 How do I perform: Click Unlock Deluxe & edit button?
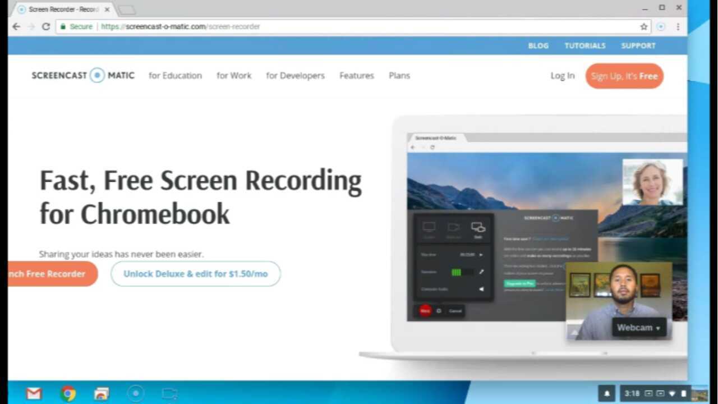point(195,274)
